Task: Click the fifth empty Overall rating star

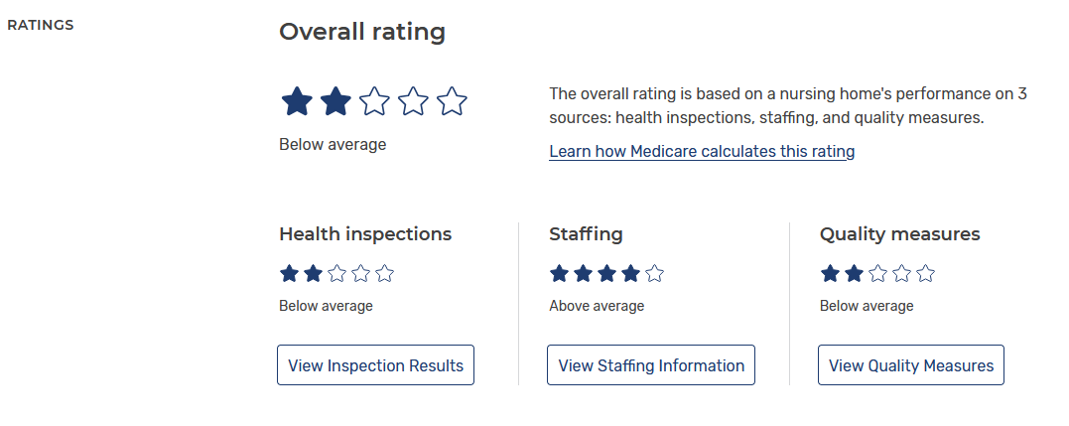Action: pyautogui.click(x=452, y=101)
